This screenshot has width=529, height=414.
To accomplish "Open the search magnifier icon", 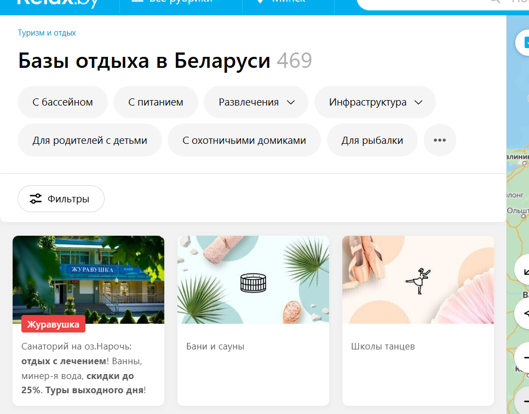I will coord(495,2).
